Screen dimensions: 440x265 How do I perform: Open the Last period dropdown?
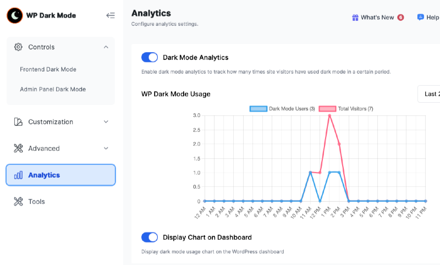[x=429, y=94]
